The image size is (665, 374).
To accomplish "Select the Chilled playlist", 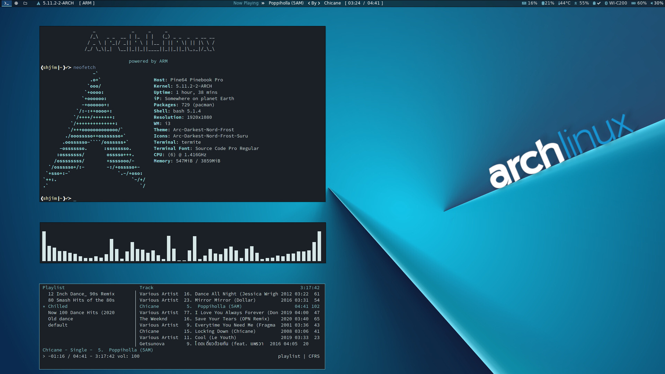I will (x=58, y=306).
